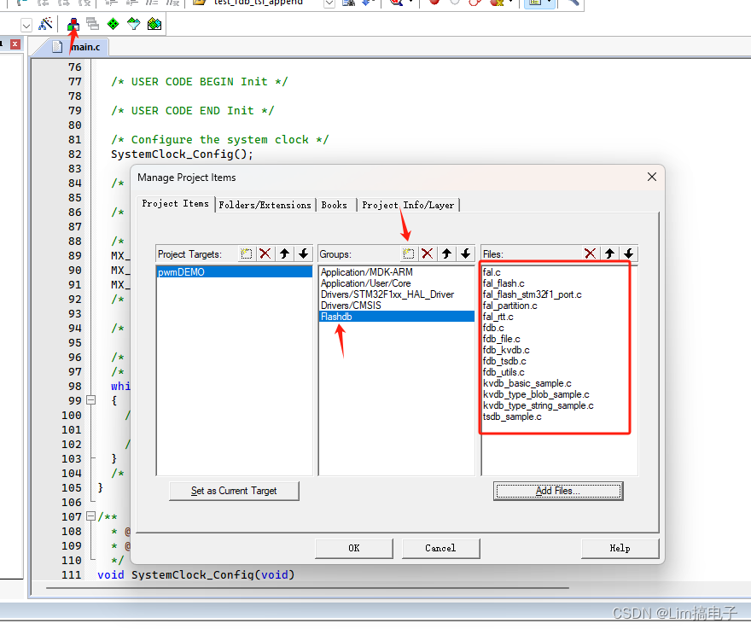The width and height of the screenshot is (751, 629).
Task: Click the Set as Current Target button
Action: (x=233, y=491)
